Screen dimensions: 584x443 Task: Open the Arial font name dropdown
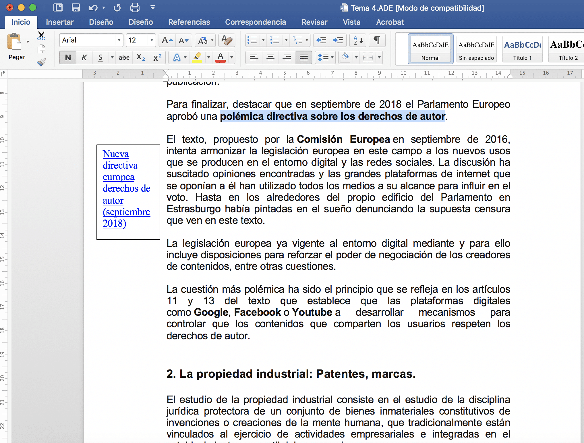pyautogui.click(x=119, y=40)
